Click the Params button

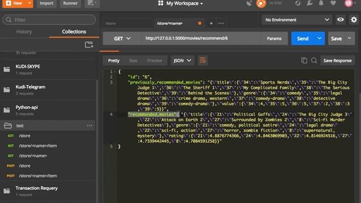[274, 38]
